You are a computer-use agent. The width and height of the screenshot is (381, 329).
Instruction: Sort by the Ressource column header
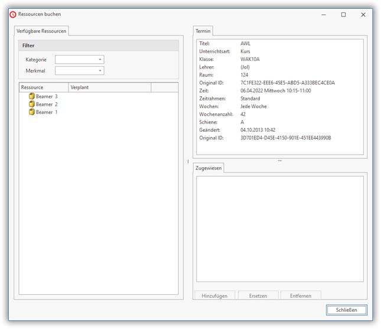44,87
